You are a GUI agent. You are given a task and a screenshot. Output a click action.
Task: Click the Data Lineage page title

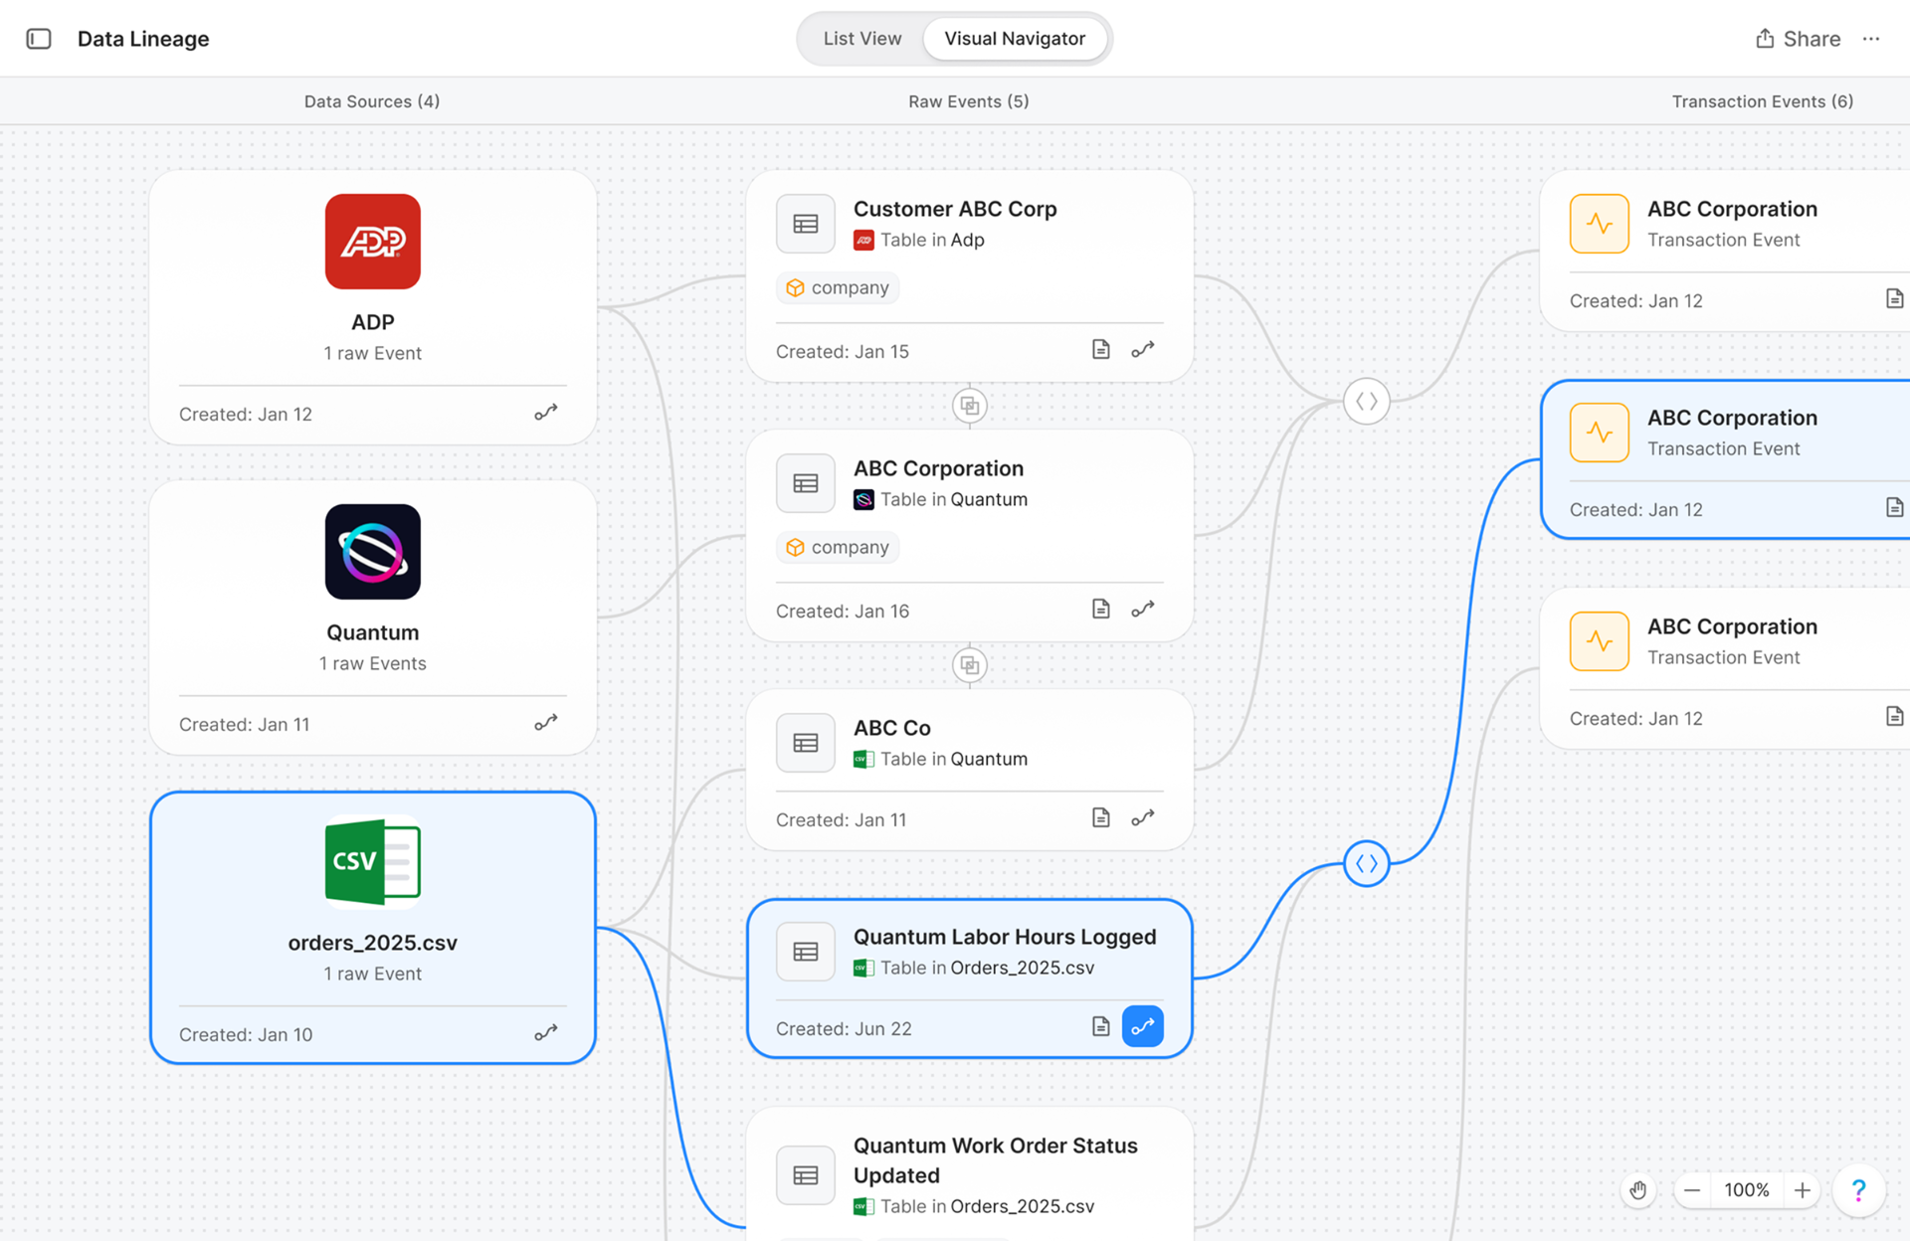143,39
